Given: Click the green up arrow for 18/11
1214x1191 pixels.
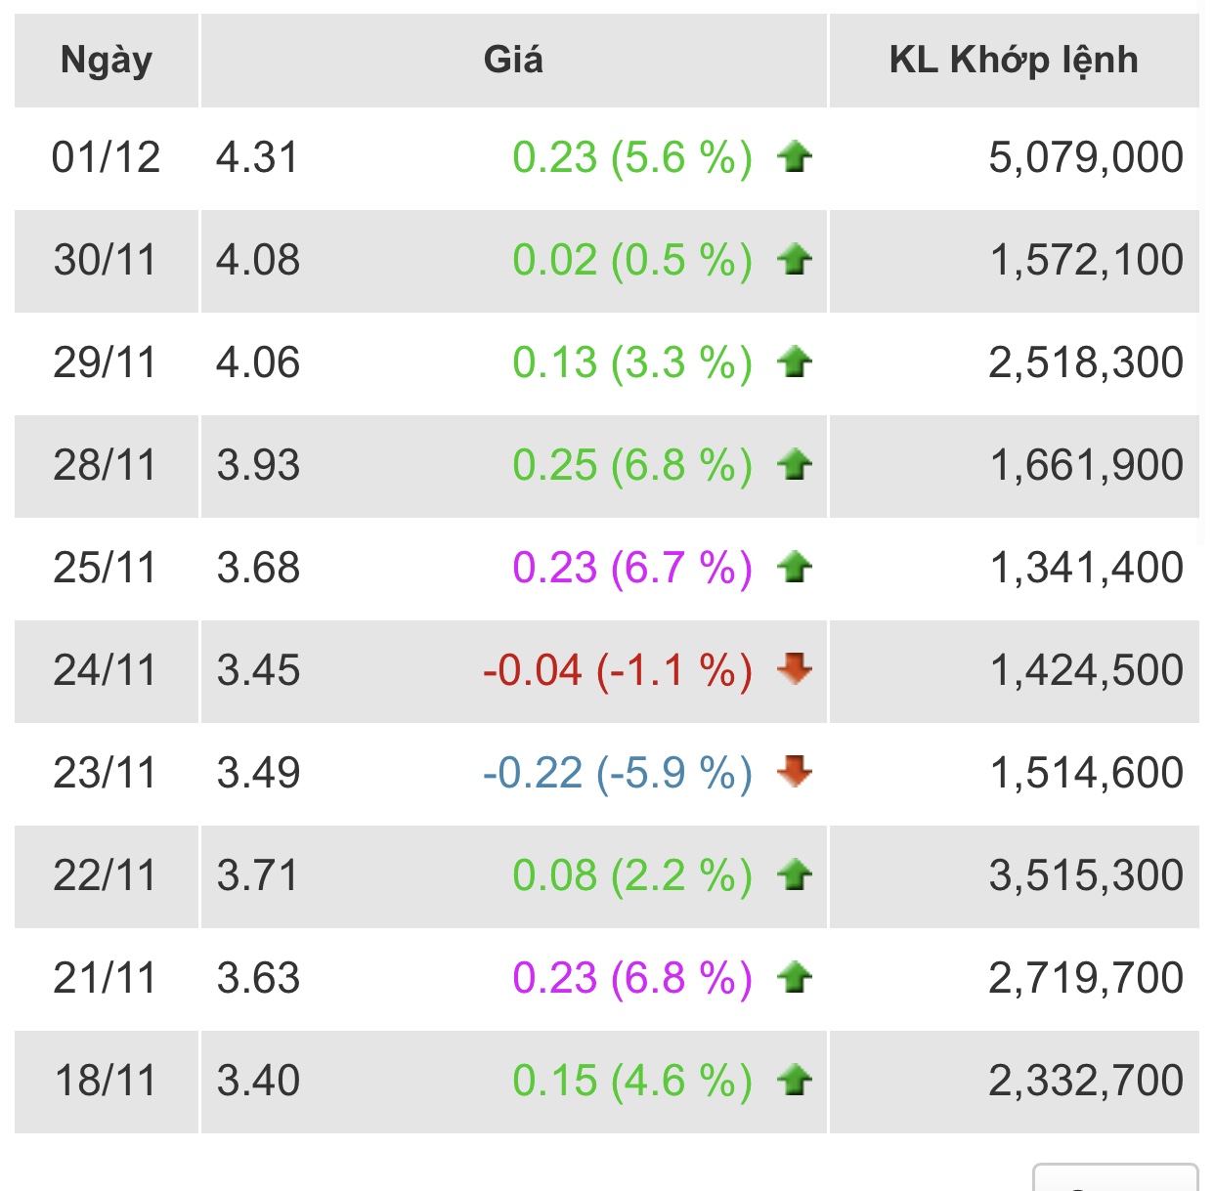Looking at the screenshot, I should tap(795, 1081).
